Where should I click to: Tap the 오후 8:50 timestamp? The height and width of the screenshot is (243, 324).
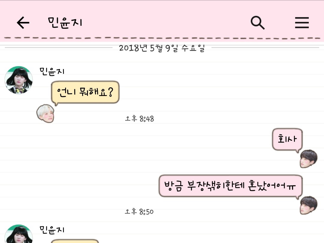pyautogui.click(x=139, y=211)
